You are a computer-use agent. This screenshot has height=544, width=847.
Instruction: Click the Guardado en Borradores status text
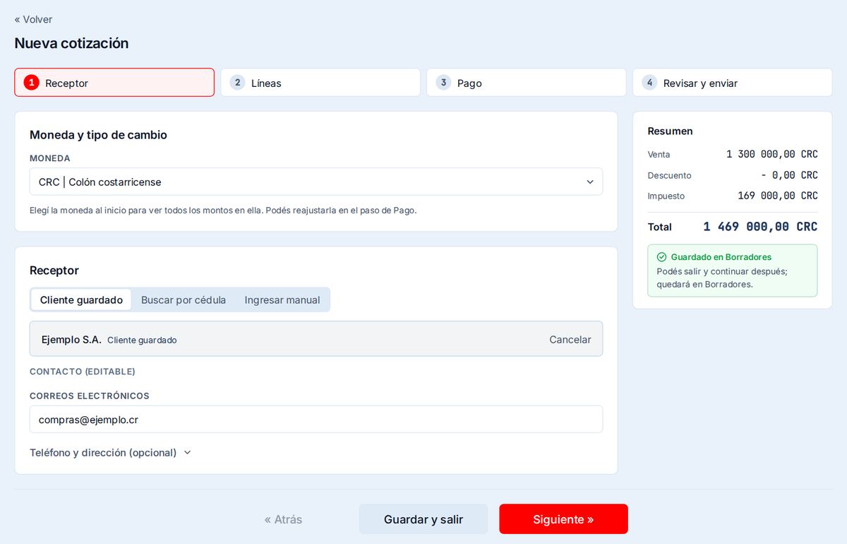pyautogui.click(x=721, y=257)
